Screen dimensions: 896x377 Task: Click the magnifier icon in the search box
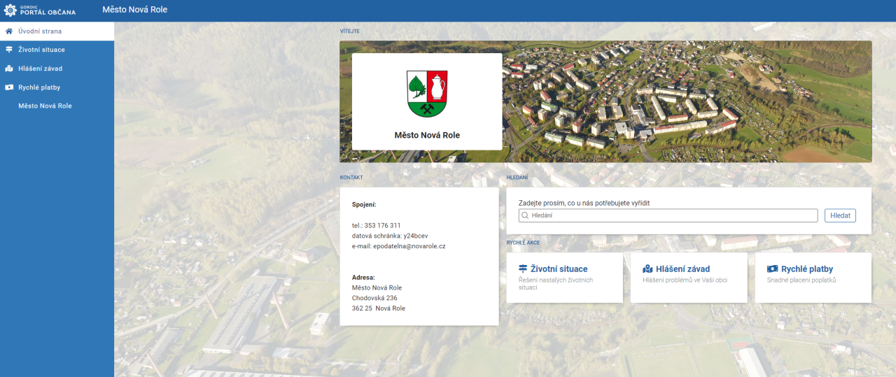(x=524, y=215)
